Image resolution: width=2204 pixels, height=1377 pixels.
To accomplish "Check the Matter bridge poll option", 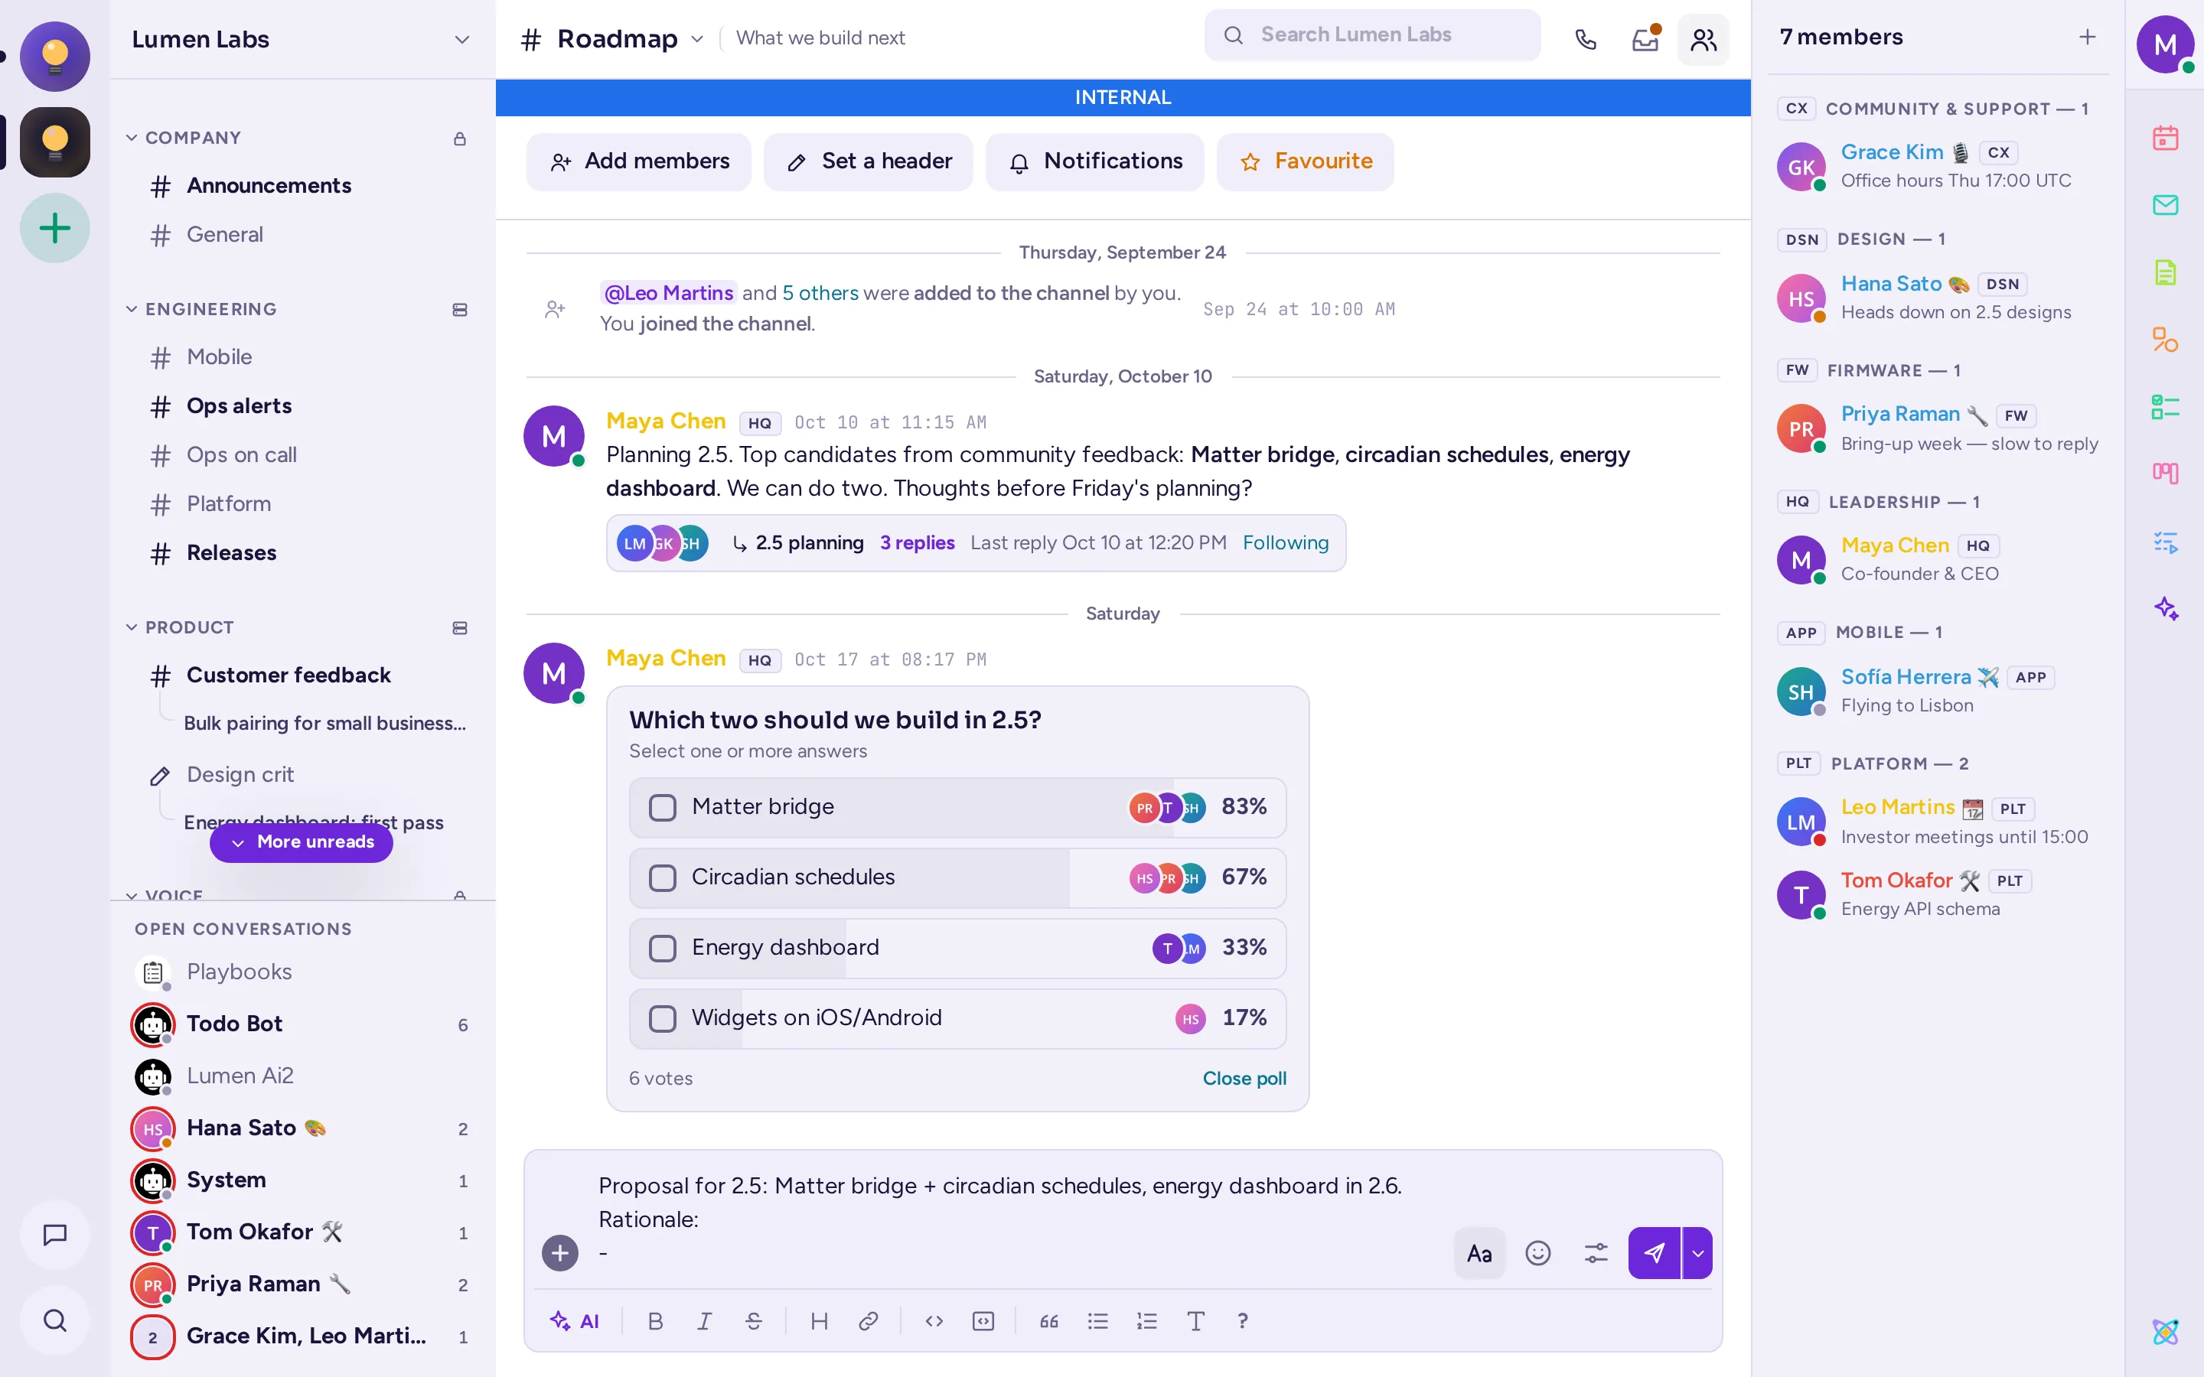I will coord(662,807).
